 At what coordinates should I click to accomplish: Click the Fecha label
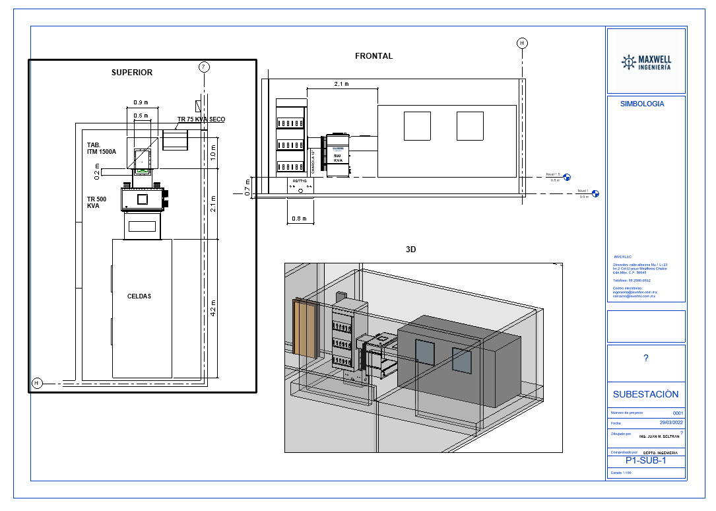[x=616, y=423]
